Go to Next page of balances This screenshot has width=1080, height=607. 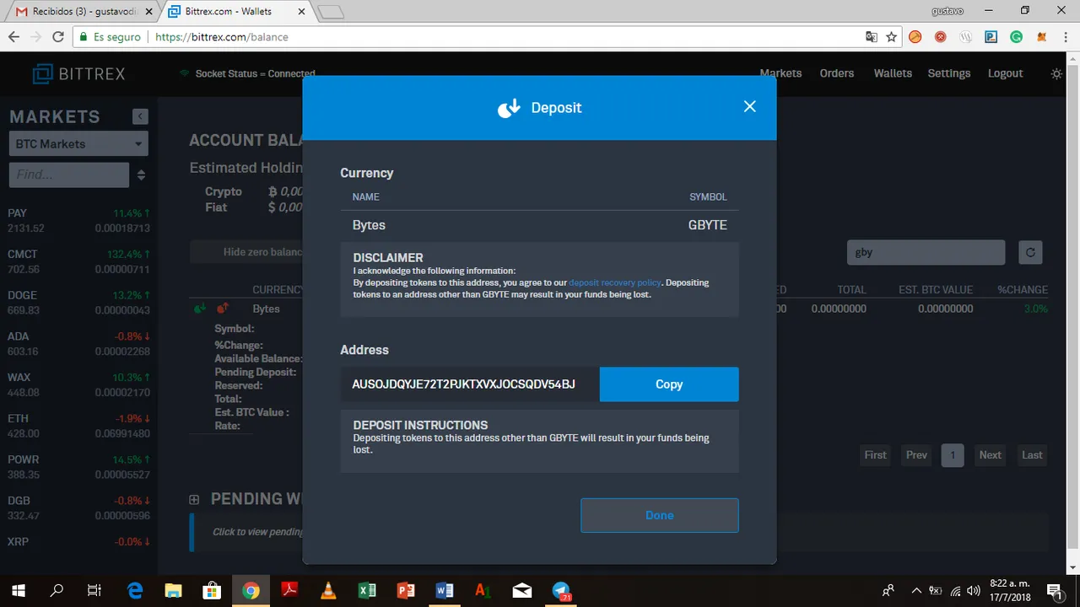pos(990,455)
